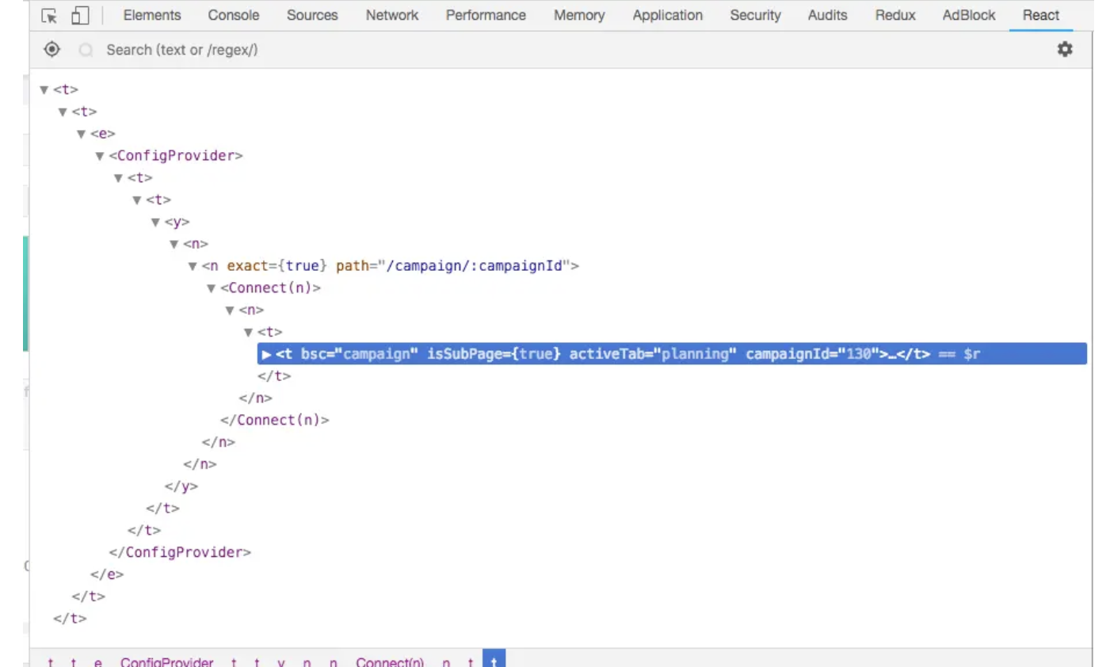Image resolution: width=1106 pixels, height=667 pixels.
Task: Open the Console tab
Action: click(x=235, y=15)
